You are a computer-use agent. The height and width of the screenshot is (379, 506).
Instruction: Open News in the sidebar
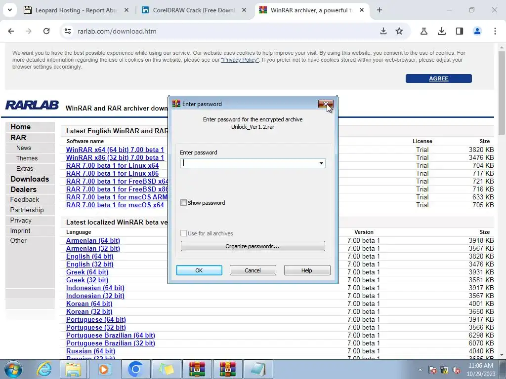(24, 148)
